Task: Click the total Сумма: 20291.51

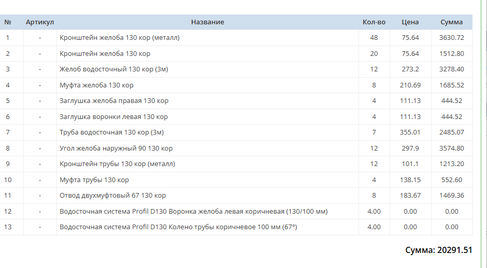Action: pyautogui.click(x=438, y=250)
